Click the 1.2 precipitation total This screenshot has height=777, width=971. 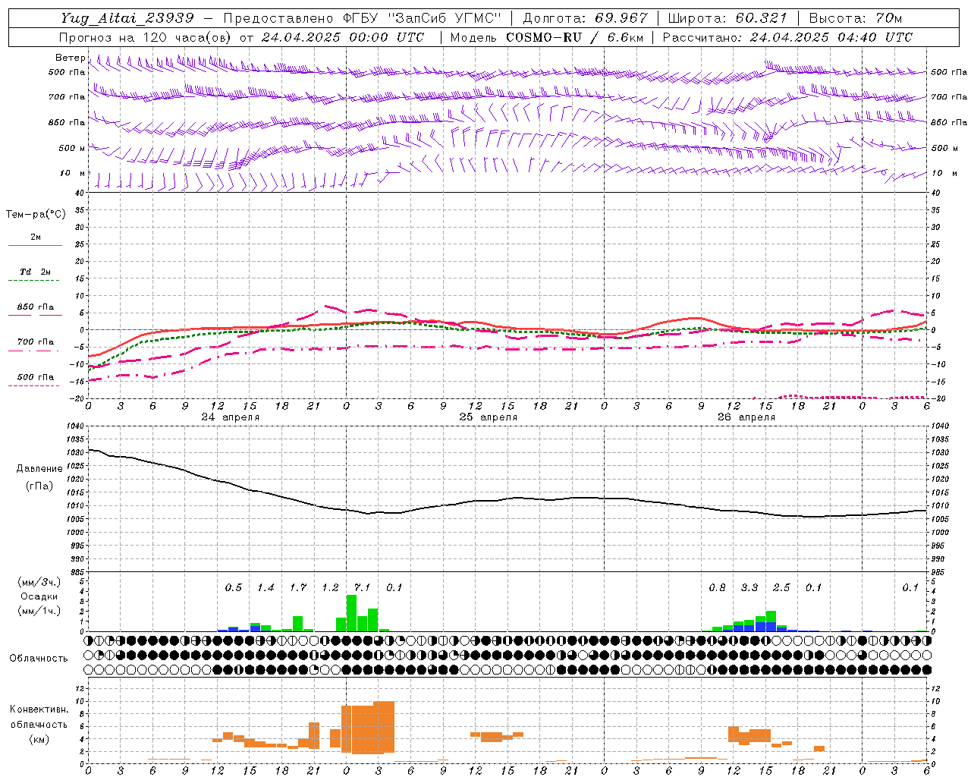point(330,587)
